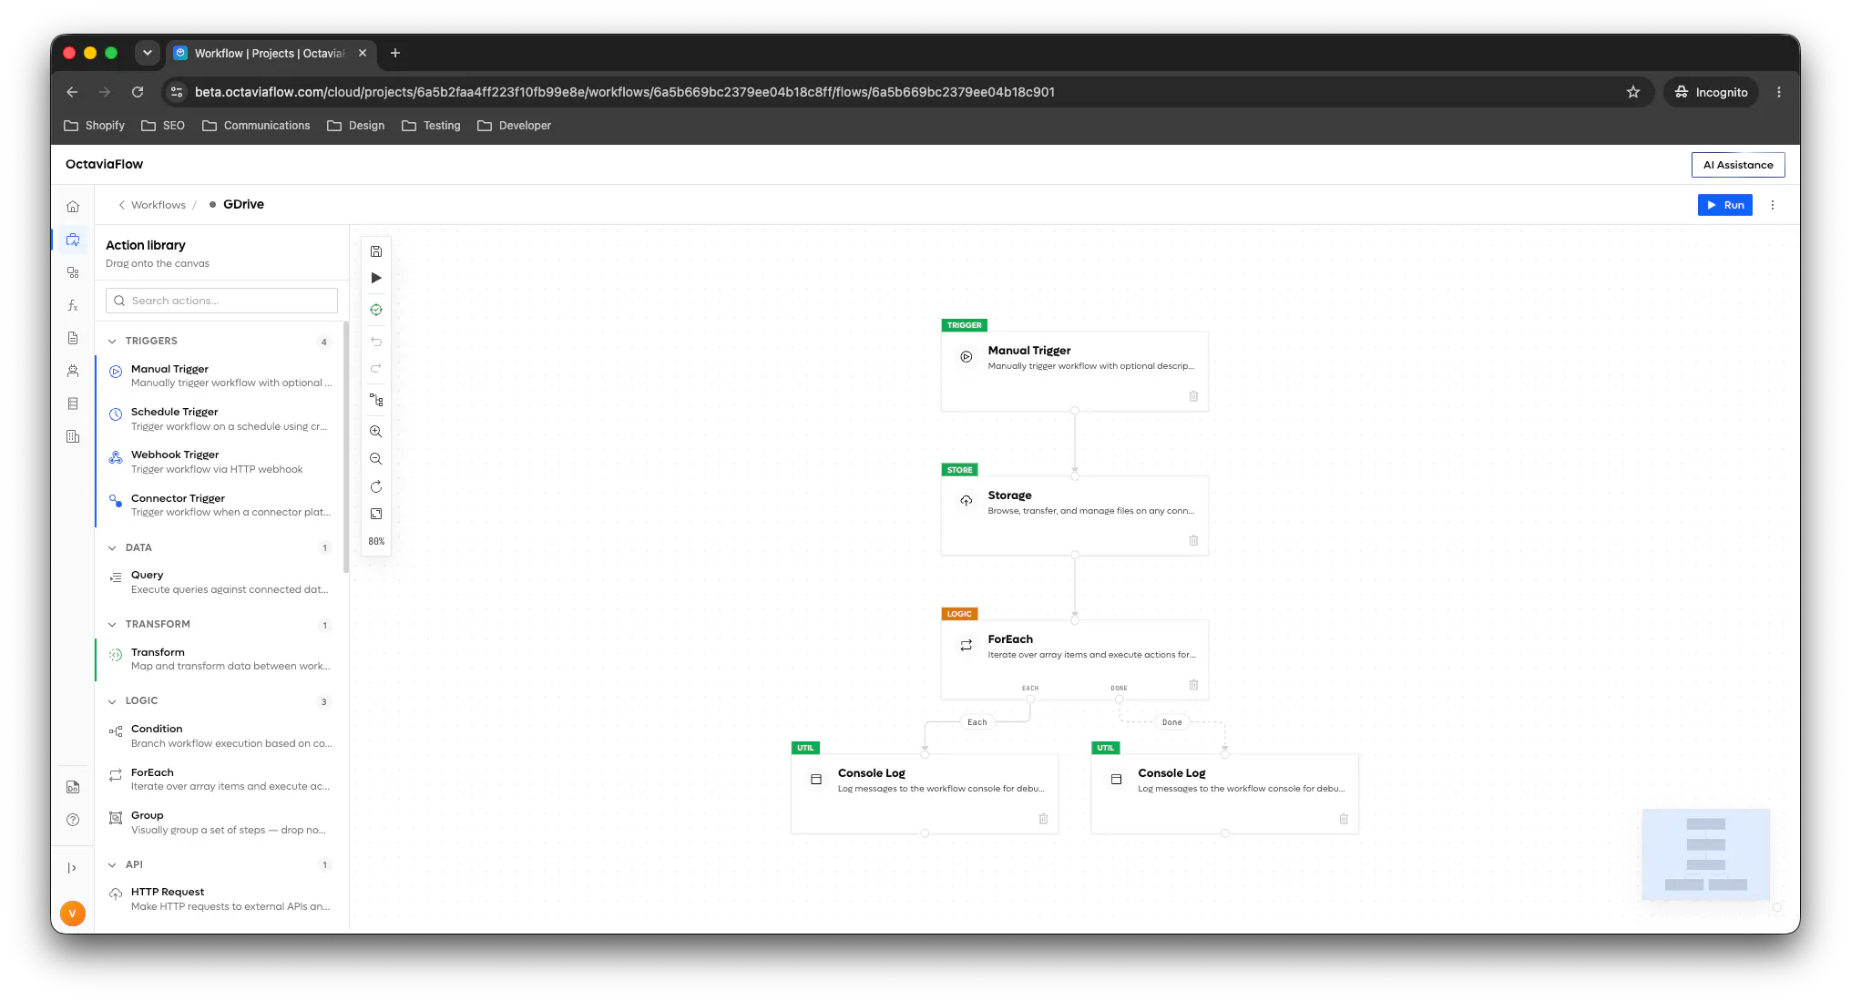
Task: Select Schedule Trigger in the action library
Action: click(221, 419)
